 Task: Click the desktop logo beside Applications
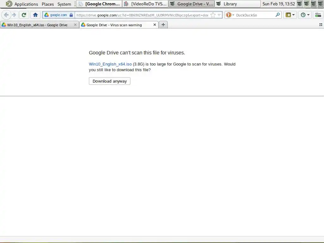9,4
